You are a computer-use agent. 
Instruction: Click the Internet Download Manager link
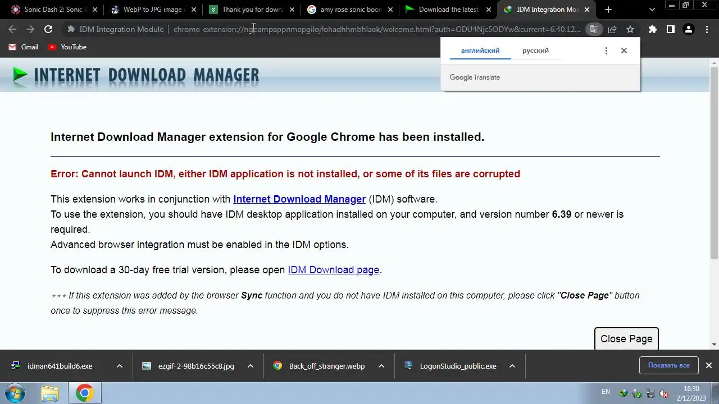click(x=299, y=199)
